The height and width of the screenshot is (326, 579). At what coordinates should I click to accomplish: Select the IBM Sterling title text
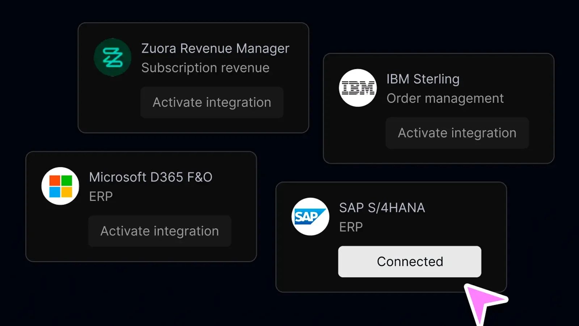pos(423,79)
